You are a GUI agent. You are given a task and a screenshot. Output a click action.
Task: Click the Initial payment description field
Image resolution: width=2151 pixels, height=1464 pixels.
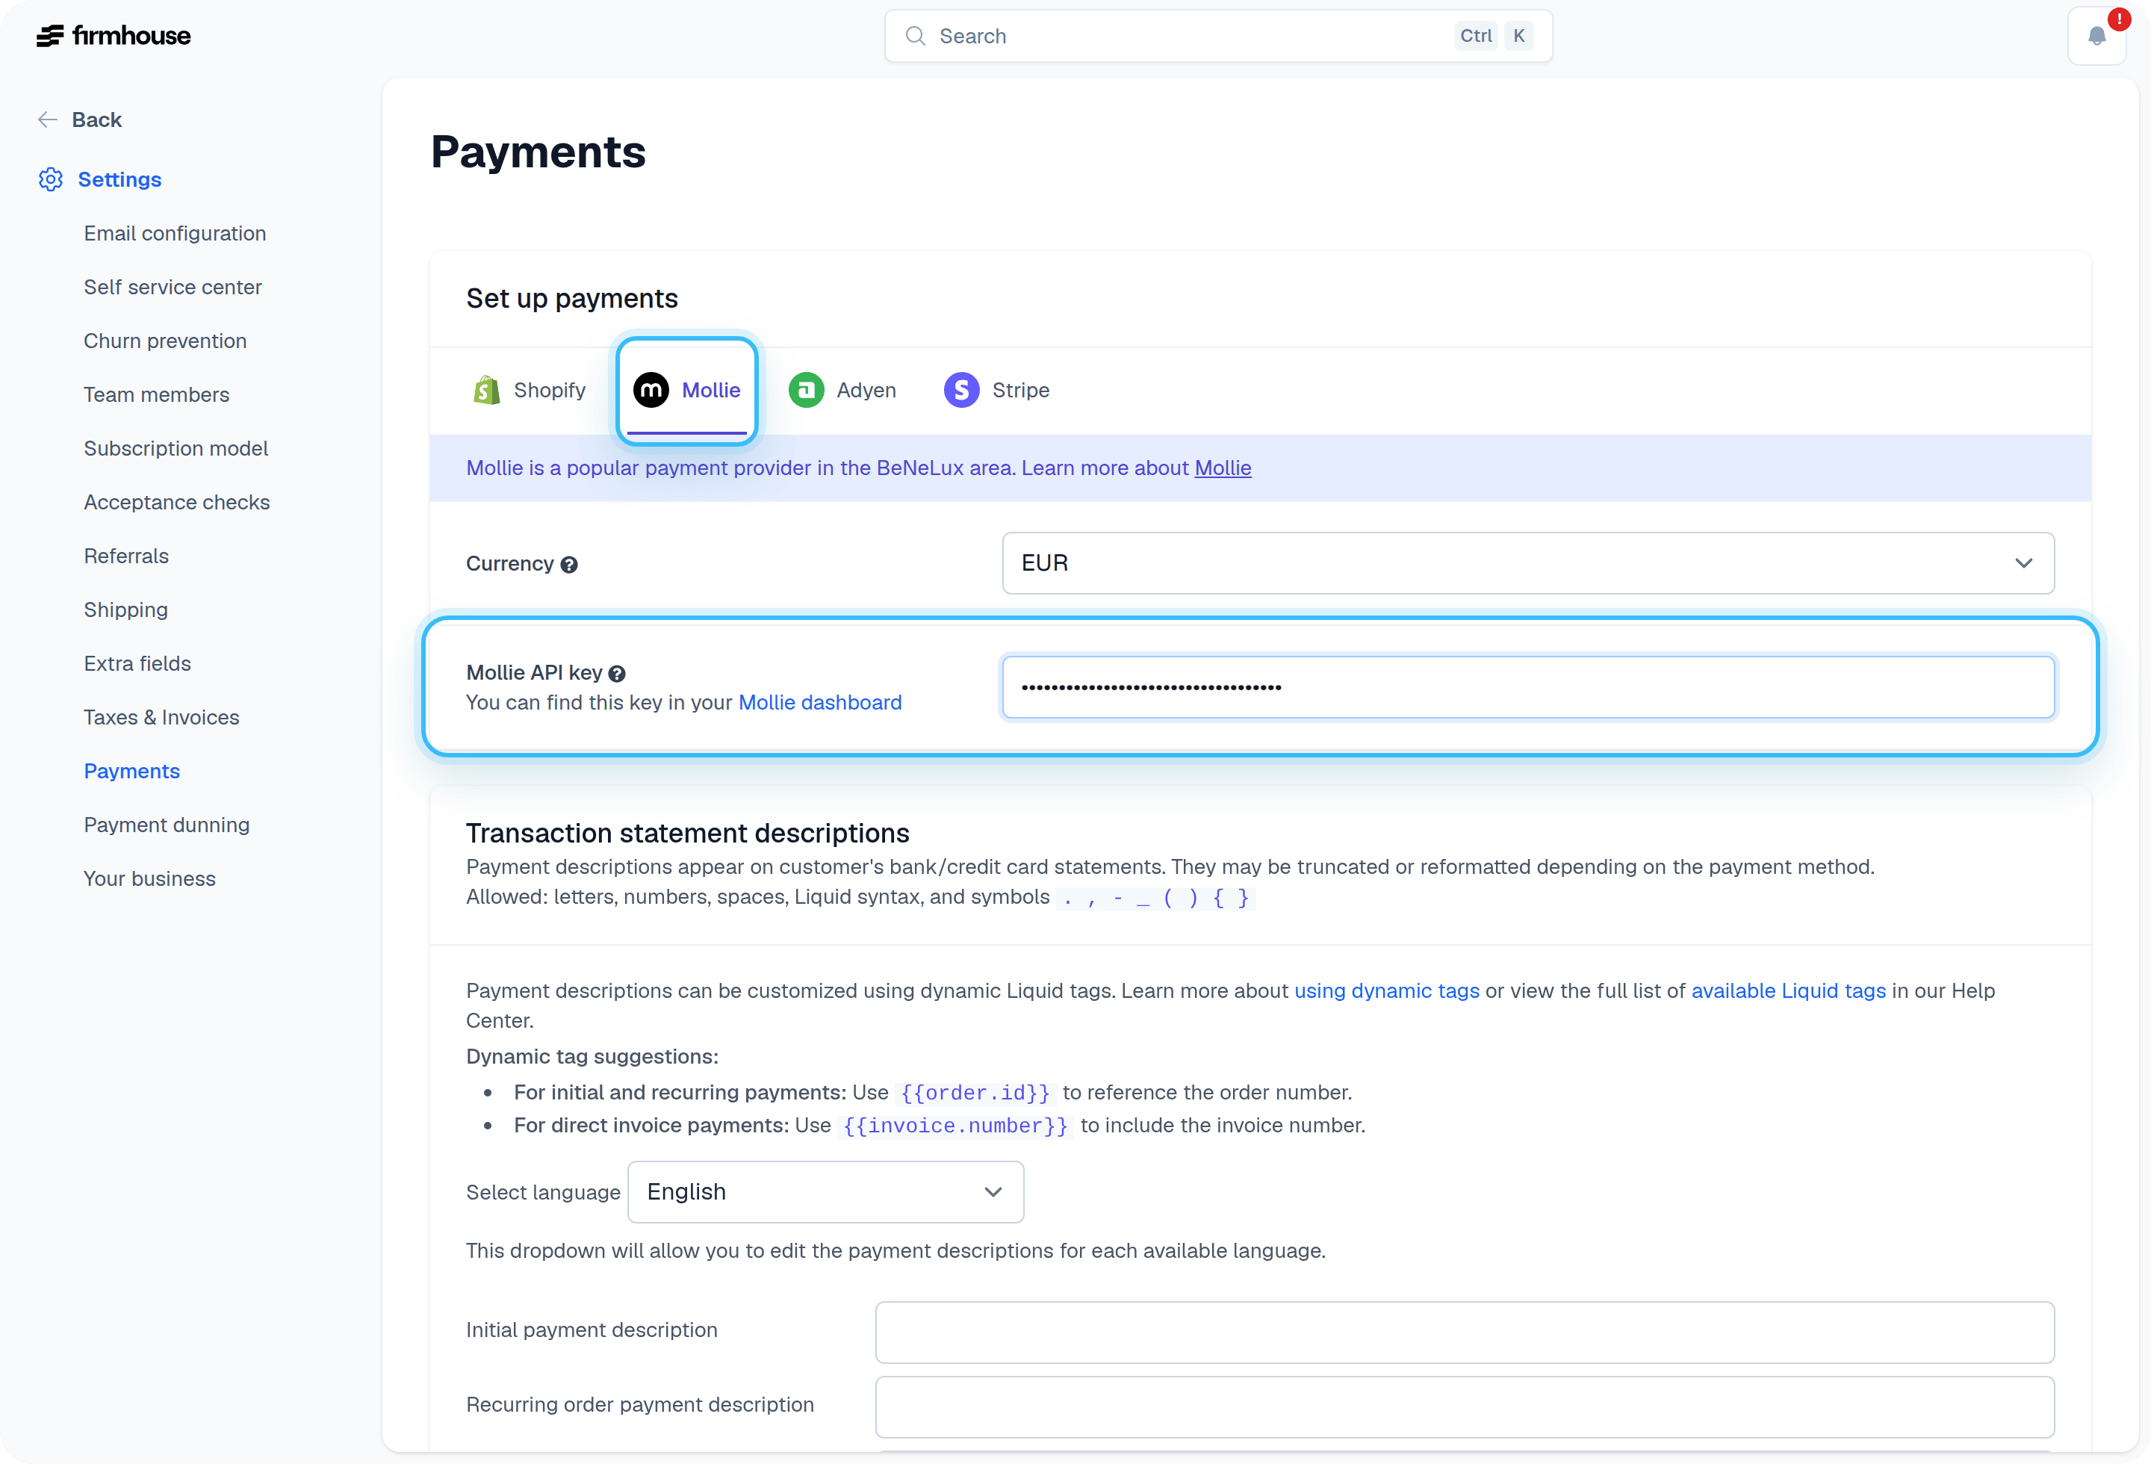tap(1464, 1333)
